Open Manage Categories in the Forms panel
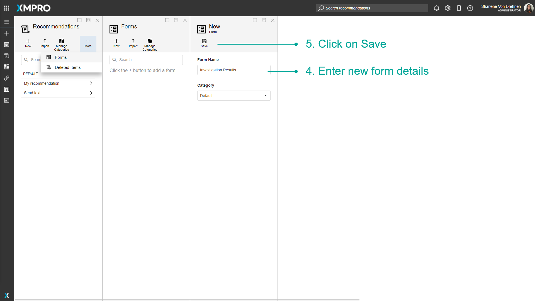This screenshot has height=301, width=535. pos(150,44)
